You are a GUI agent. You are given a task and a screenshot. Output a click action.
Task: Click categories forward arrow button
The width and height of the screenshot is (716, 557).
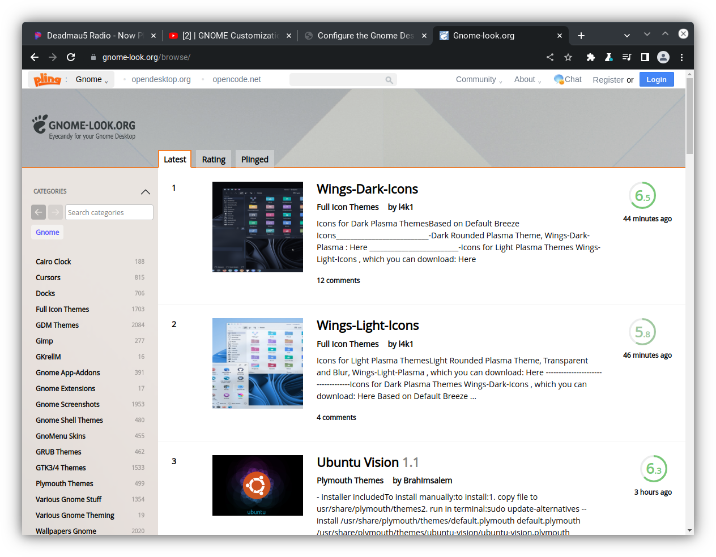(56, 212)
